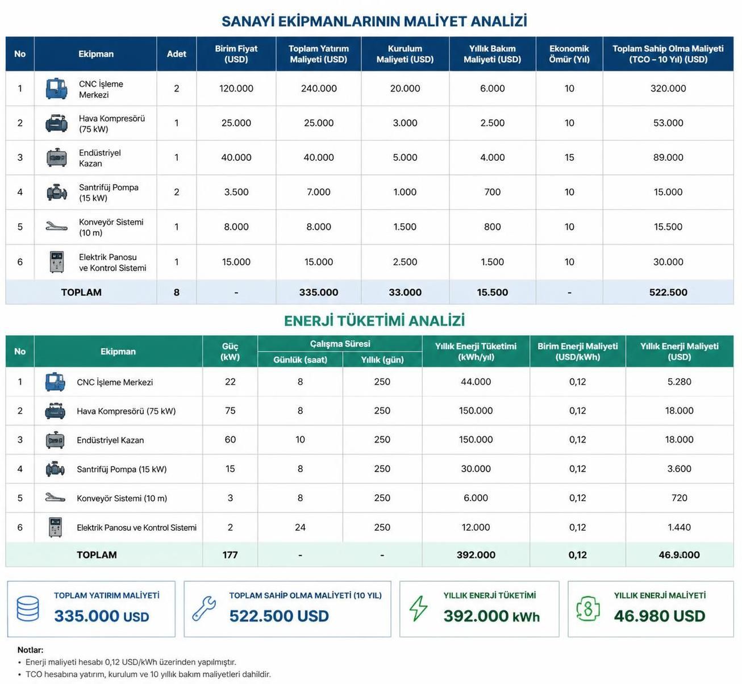Click panel icon in energy consumption table
The width and height of the screenshot is (742, 684).
tap(55, 527)
